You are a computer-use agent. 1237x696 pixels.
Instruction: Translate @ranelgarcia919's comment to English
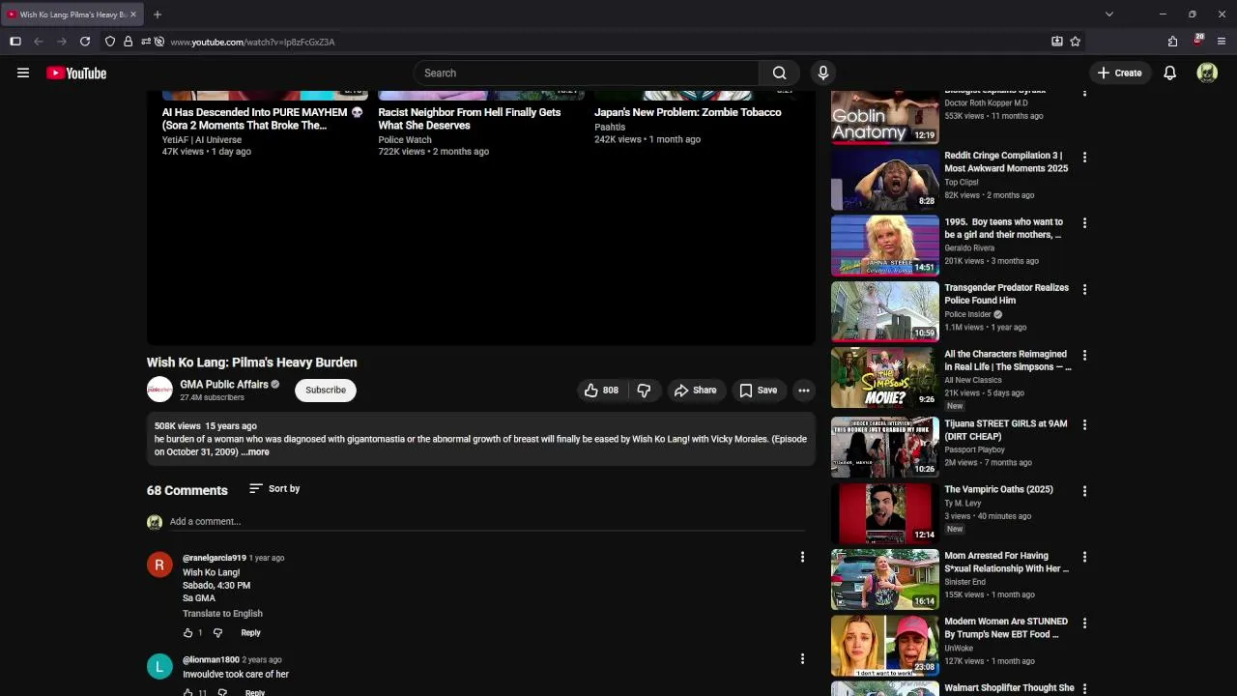(x=222, y=613)
